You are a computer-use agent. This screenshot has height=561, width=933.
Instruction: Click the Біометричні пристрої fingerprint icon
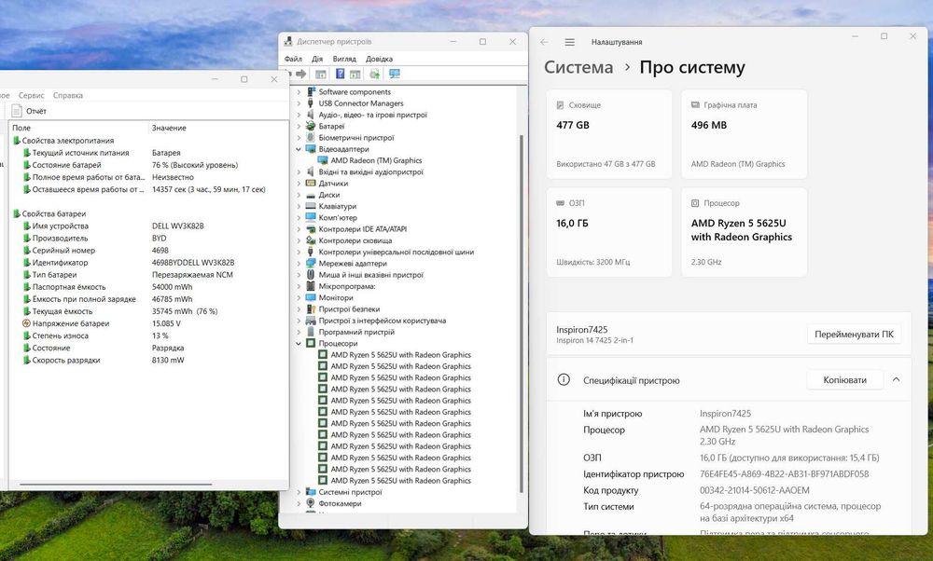point(310,137)
